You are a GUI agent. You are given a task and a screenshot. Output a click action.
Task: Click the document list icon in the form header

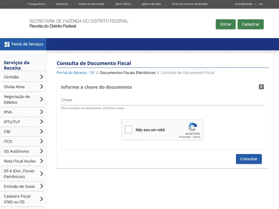click(x=261, y=87)
